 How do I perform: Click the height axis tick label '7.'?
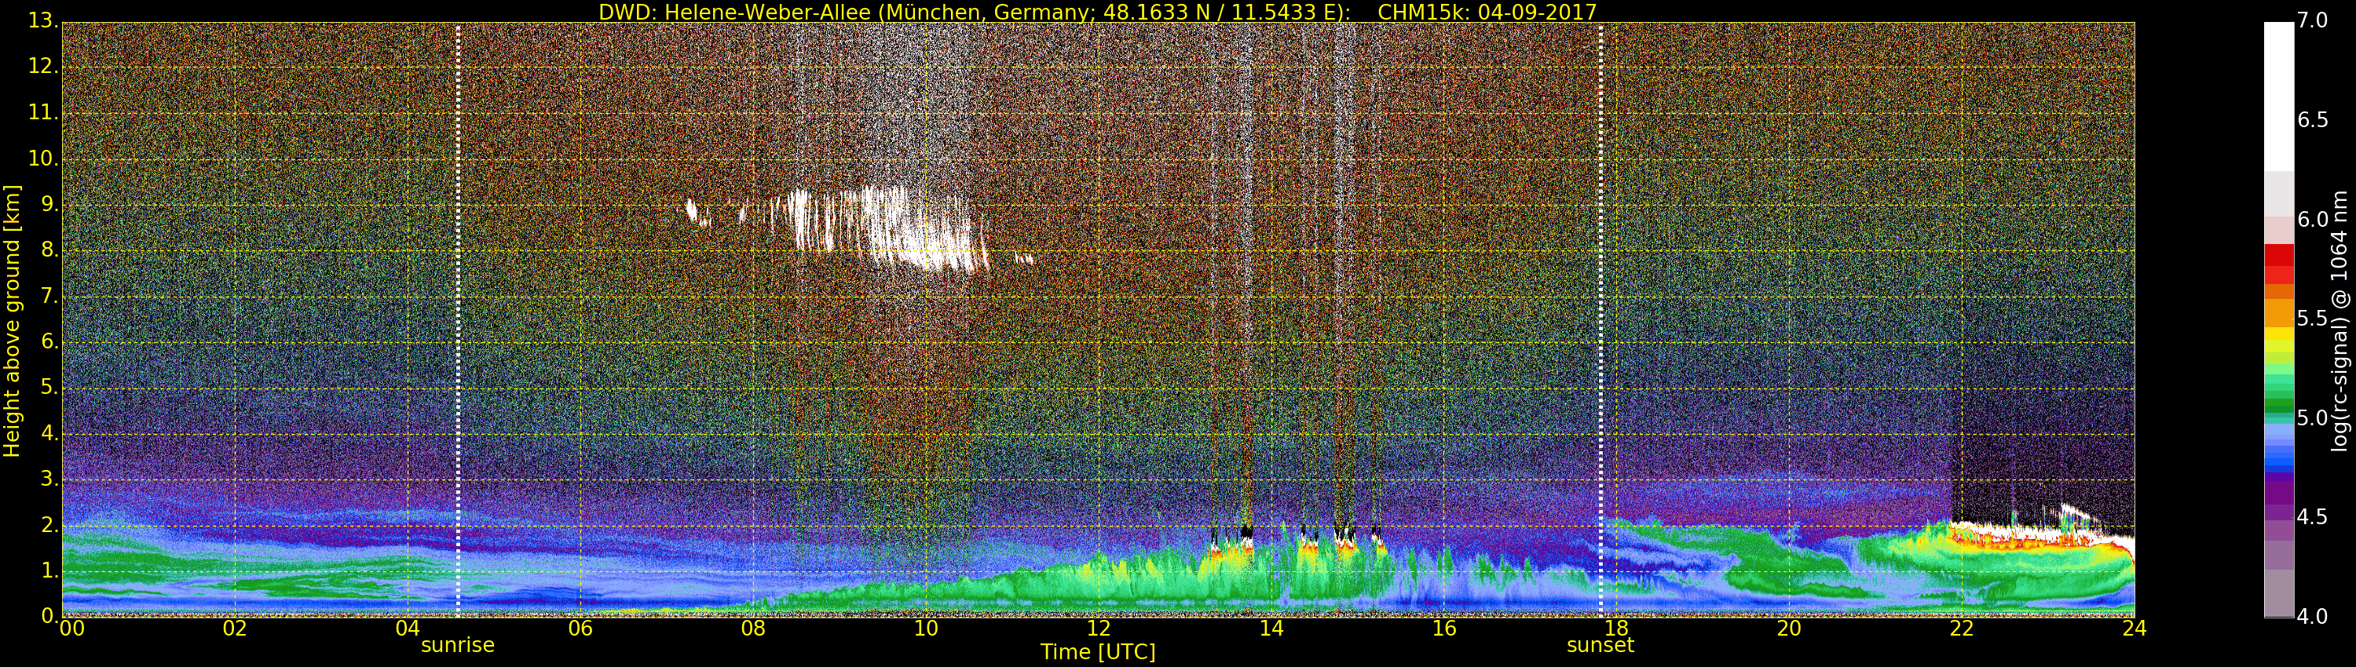49,295
